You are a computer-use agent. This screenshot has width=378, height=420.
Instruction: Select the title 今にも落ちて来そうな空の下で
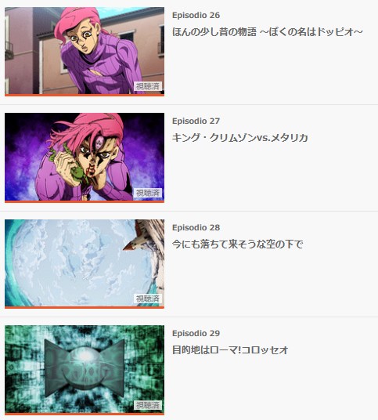[x=238, y=244]
